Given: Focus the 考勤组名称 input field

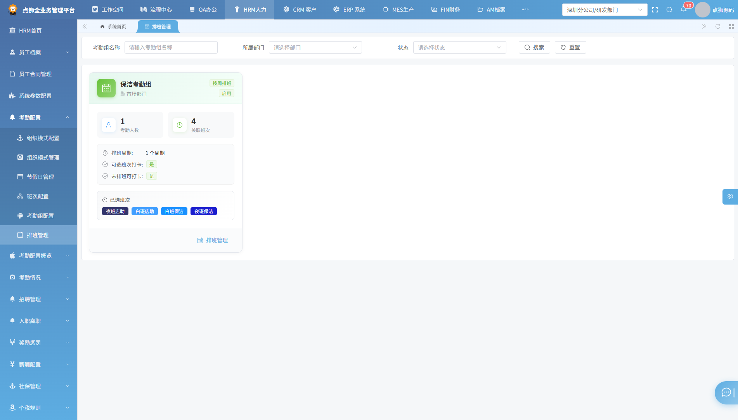Looking at the screenshot, I should pyautogui.click(x=171, y=47).
